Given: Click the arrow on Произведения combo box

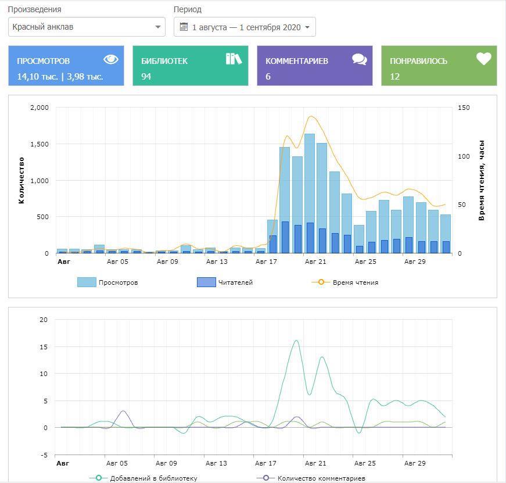Looking at the screenshot, I should click(157, 27).
